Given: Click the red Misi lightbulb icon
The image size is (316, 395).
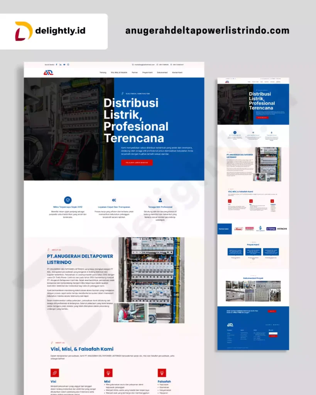Looking at the screenshot, I should (108, 373).
